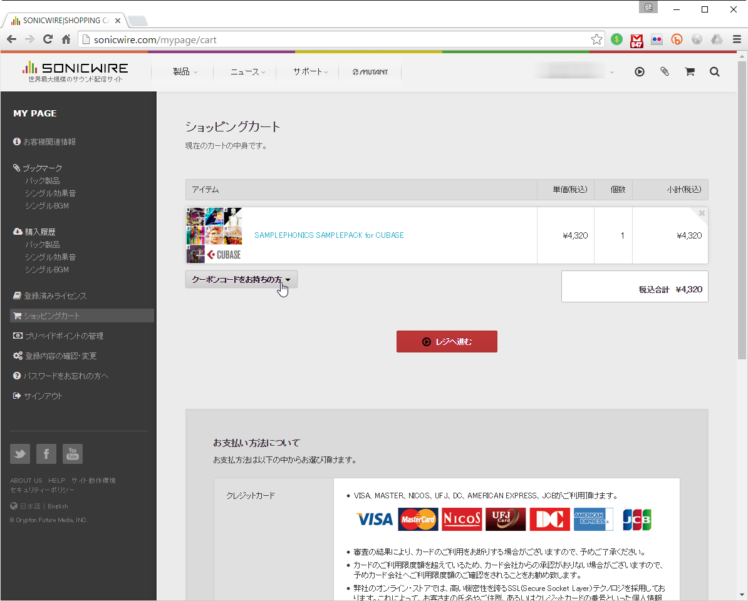Click the CUBASE product thumbnail
This screenshot has height=601, width=748.
214,235
